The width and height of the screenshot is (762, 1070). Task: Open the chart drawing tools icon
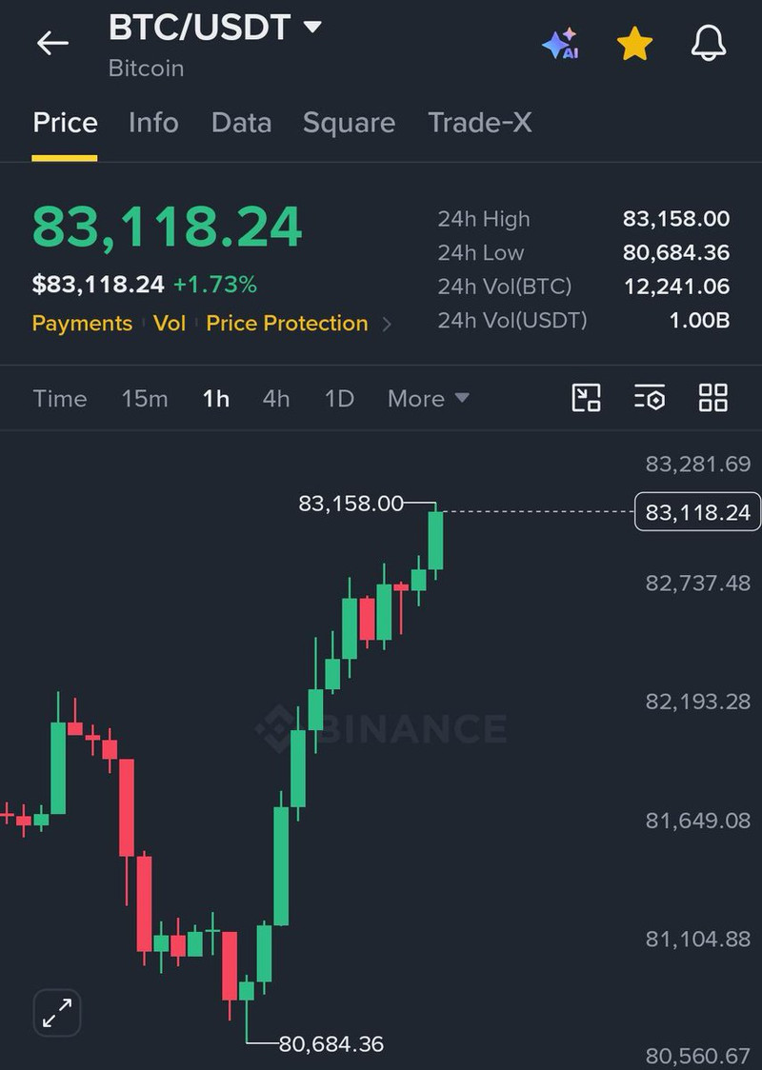coord(586,398)
